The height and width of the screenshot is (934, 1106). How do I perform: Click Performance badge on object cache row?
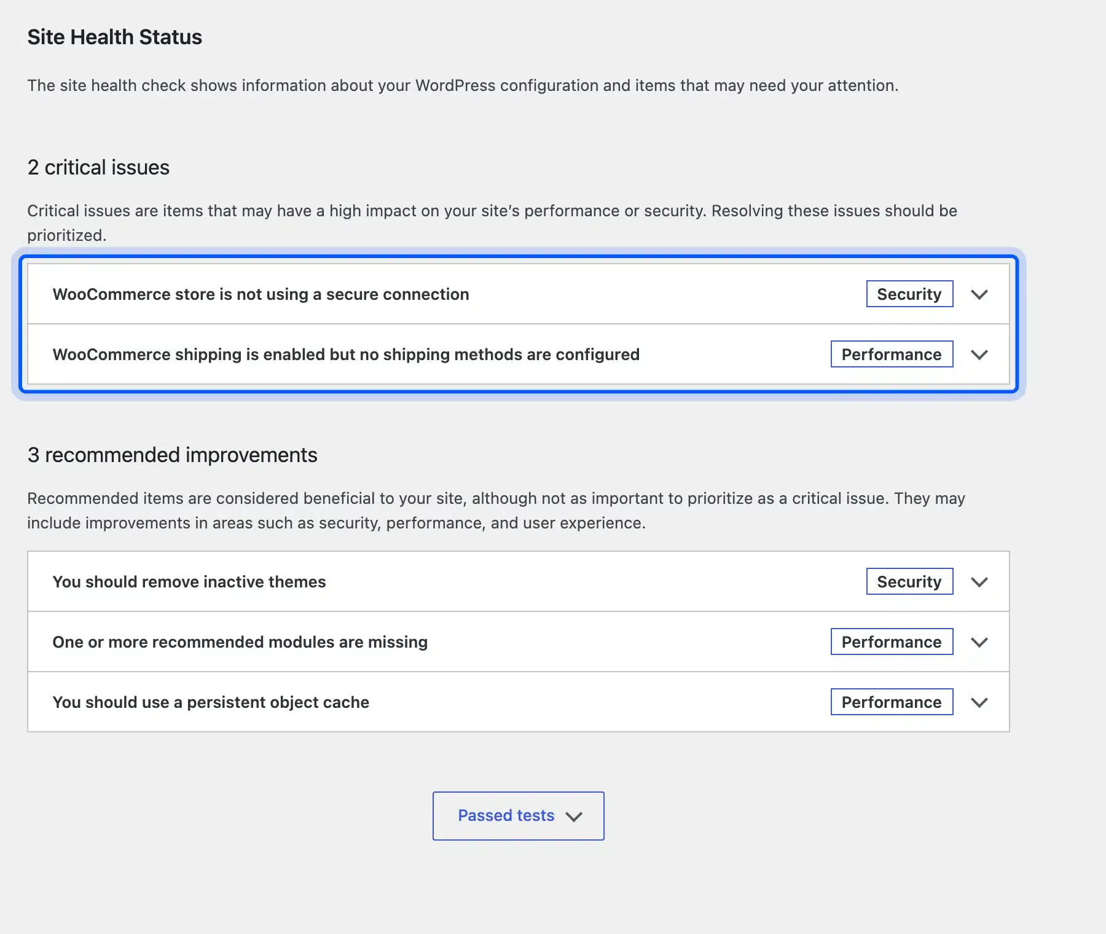tap(892, 702)
